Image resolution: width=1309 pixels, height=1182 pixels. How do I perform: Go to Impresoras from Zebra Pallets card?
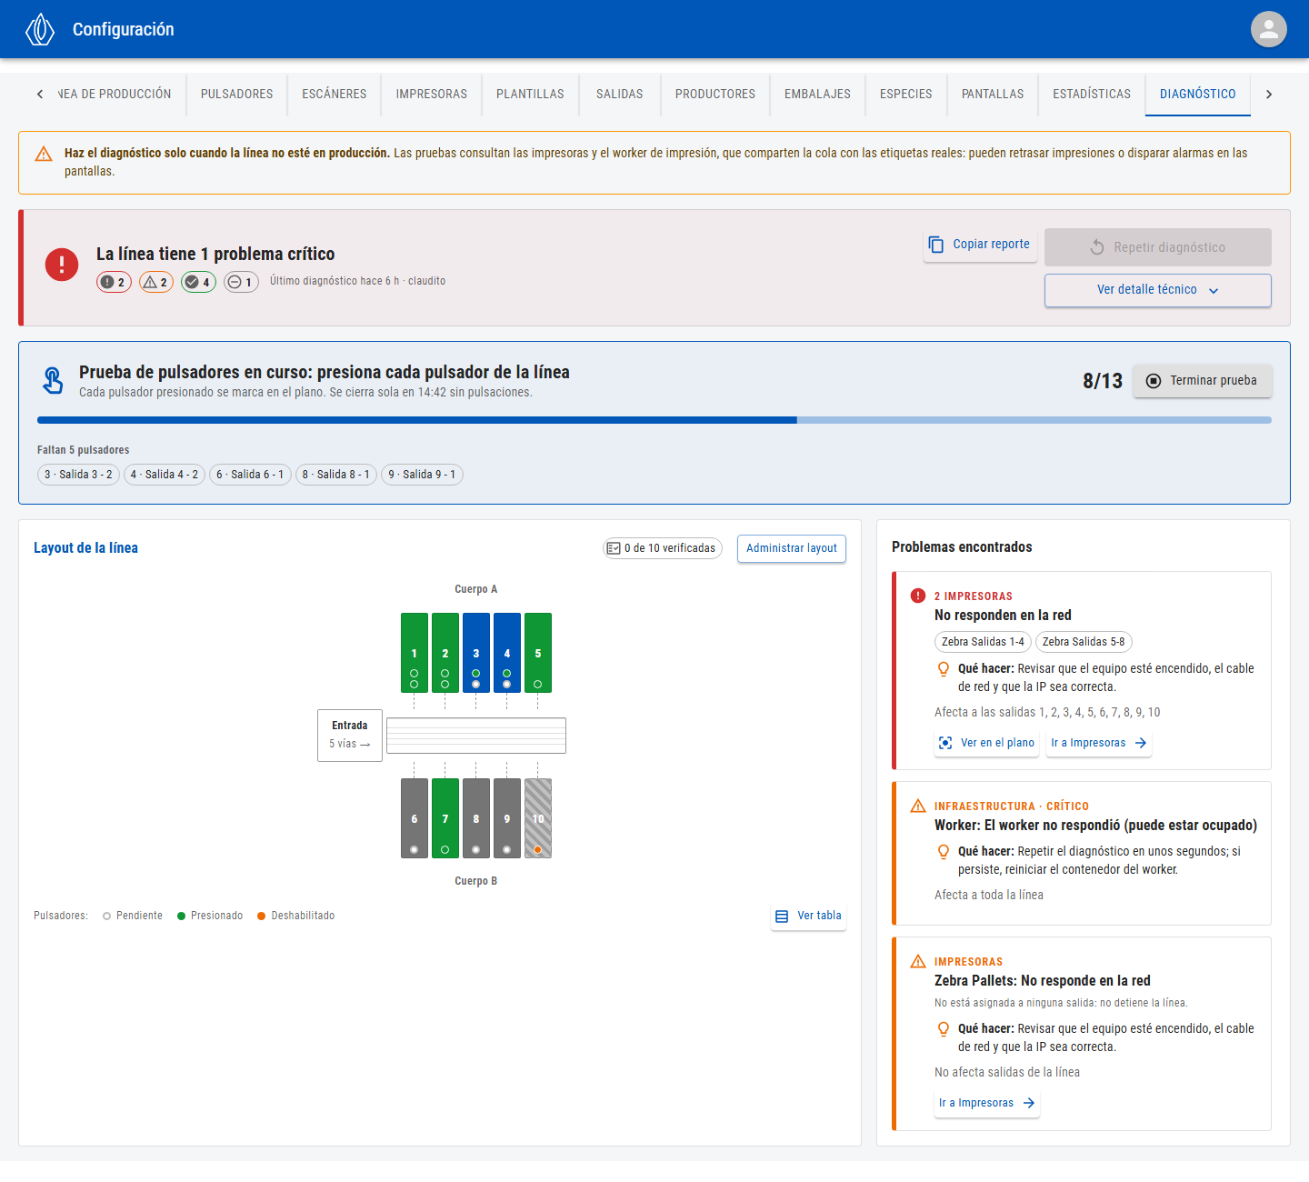(987, 1103)
